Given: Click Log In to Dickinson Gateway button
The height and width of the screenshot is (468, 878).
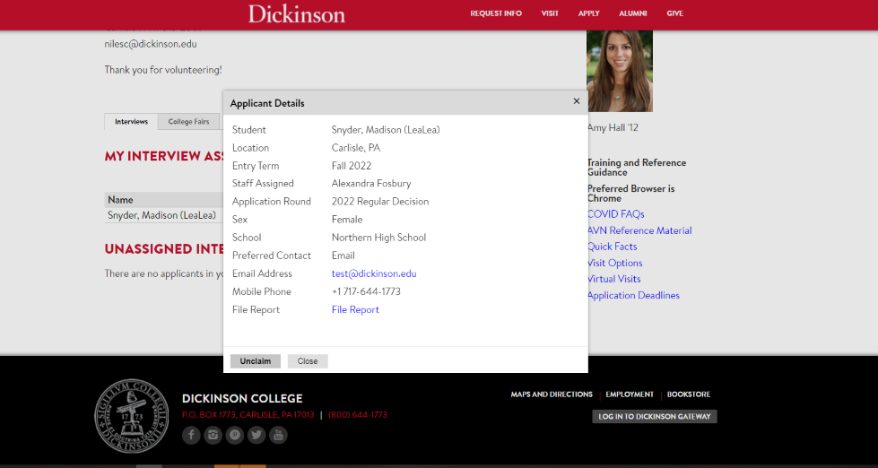Looking at the screenshot, I should click(655, 417).
